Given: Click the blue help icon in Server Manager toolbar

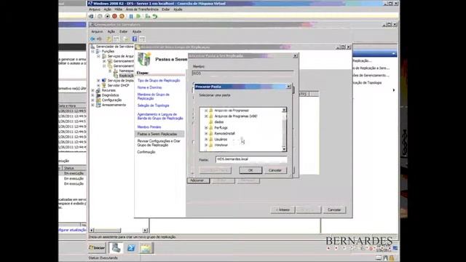Looking at the screenshot, I should coord(135,39).
